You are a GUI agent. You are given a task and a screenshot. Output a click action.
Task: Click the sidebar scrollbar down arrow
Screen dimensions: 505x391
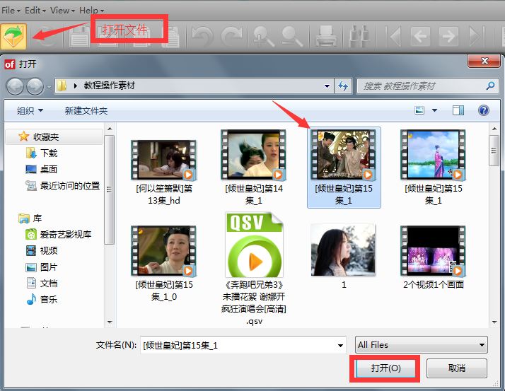click(110, 322)
